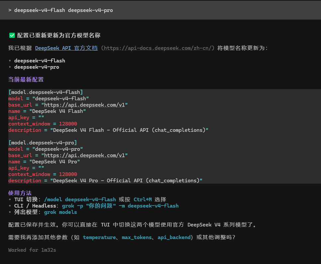
Task: Click the Ctrl+M shortcut text
Action: (x=143, y=200)
